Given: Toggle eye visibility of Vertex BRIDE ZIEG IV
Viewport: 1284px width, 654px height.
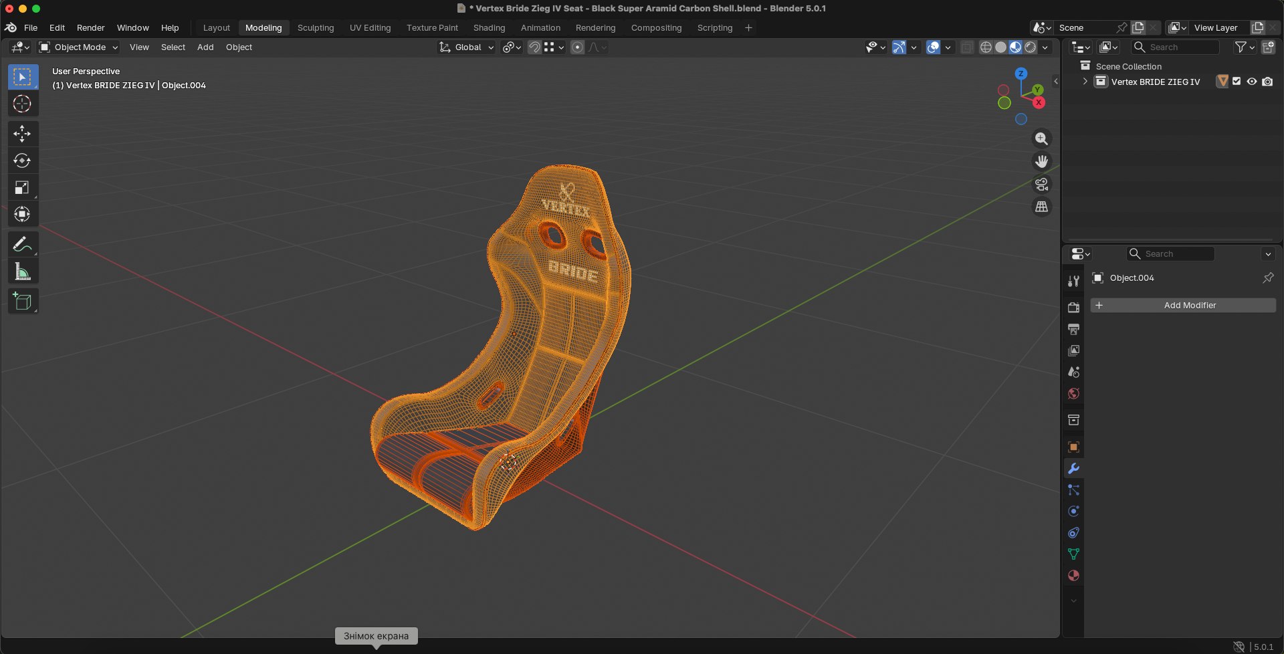Looking at the screenshot, I should (x=1252, y=82).
